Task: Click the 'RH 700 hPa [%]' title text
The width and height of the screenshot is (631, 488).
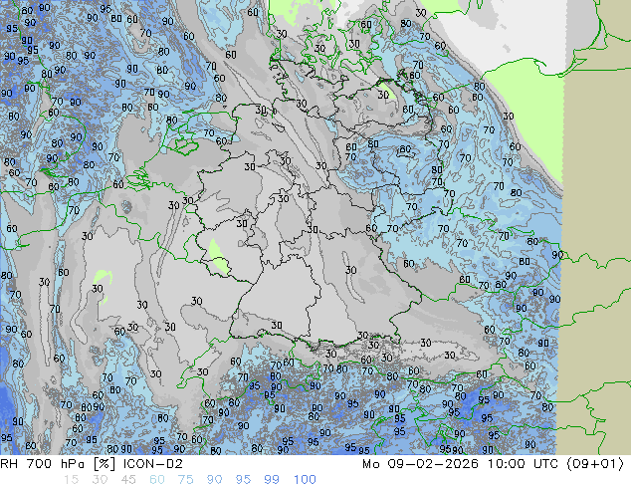Action: pyautogui.click(x=58, y=464)
